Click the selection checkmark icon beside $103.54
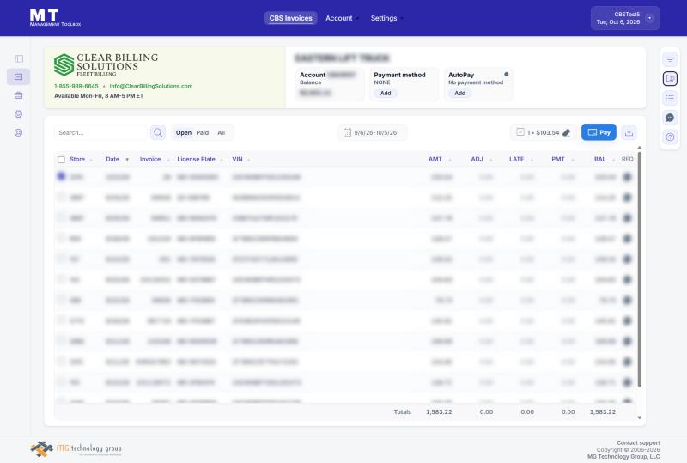The image size is (687, 463). point(520,132)
